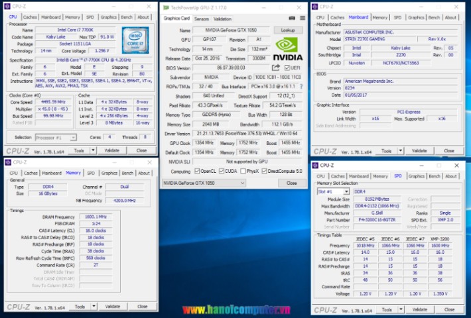
Task: Click the mainboard model STRIX Z270I GAMING
Action: 379,39
